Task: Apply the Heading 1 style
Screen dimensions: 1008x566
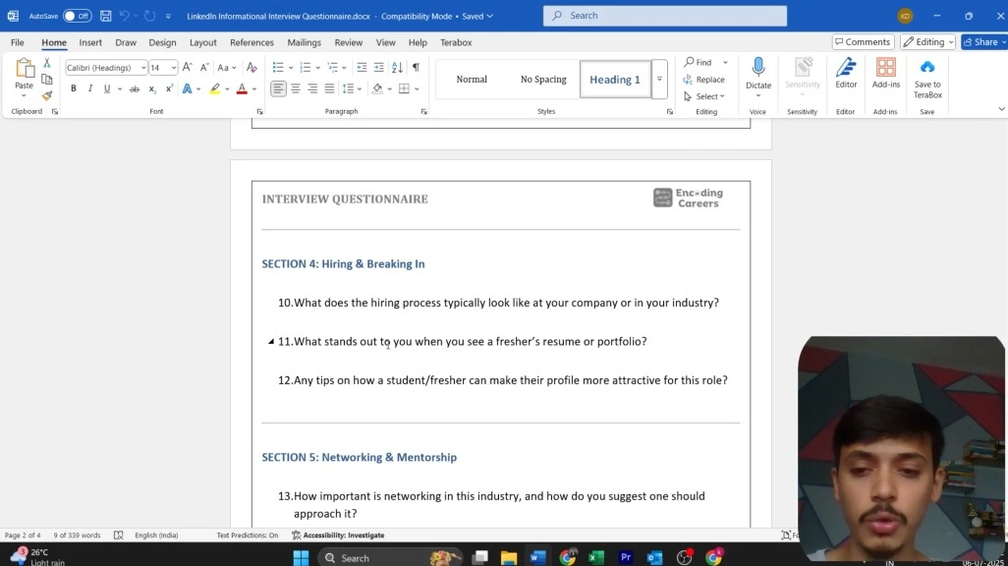Action: (615, 80)
